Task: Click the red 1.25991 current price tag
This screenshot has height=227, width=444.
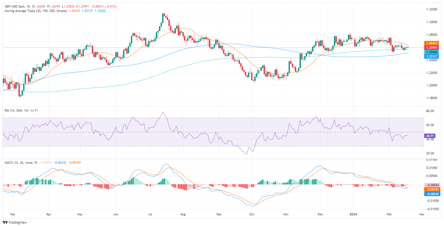Action: click(431, 48)
